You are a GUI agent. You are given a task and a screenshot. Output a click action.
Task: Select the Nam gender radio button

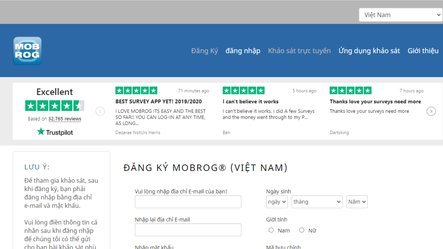click(x=271, y=230)
